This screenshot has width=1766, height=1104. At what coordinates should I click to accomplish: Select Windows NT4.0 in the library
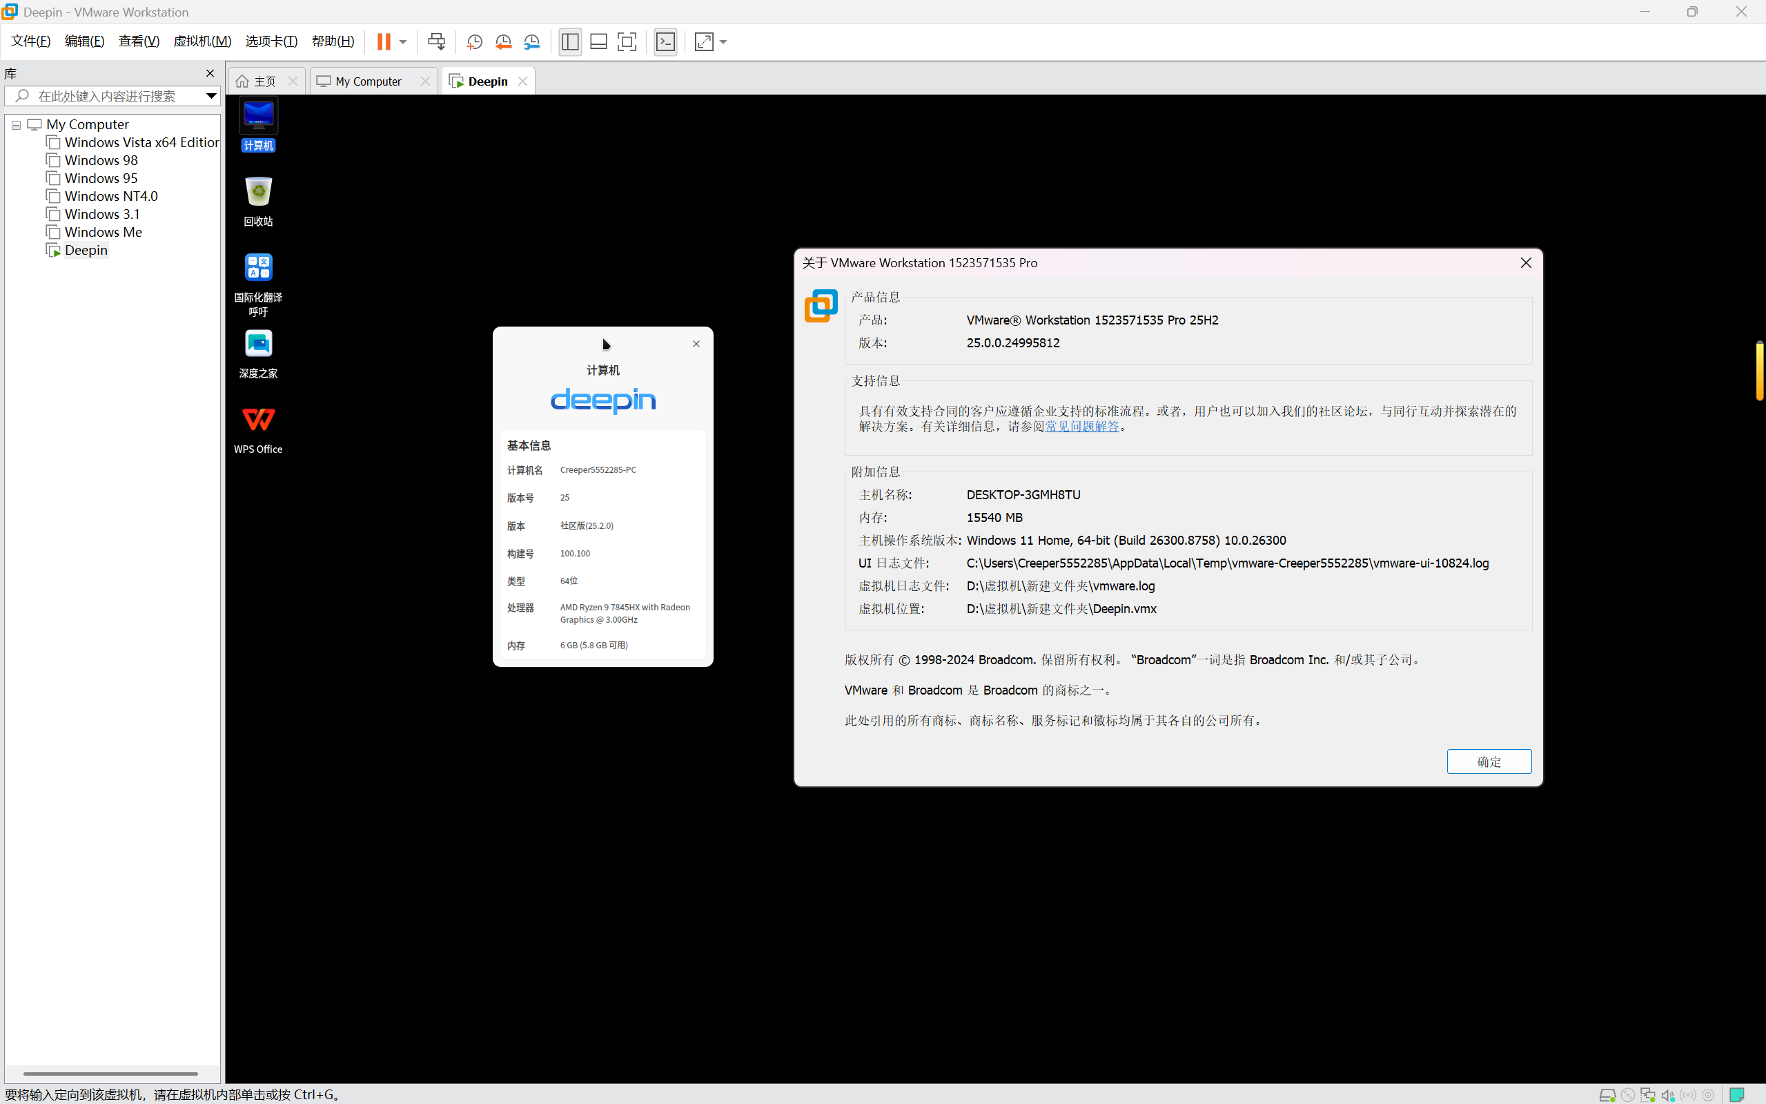111,195
